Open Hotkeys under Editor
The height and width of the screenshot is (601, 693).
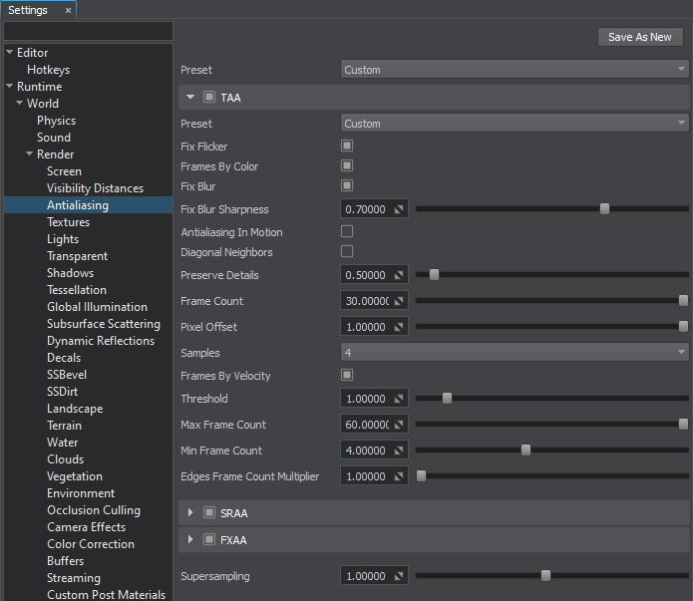(48, 70)
